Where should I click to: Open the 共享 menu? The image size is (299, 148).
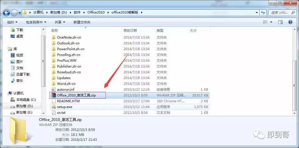pos(60,22)
